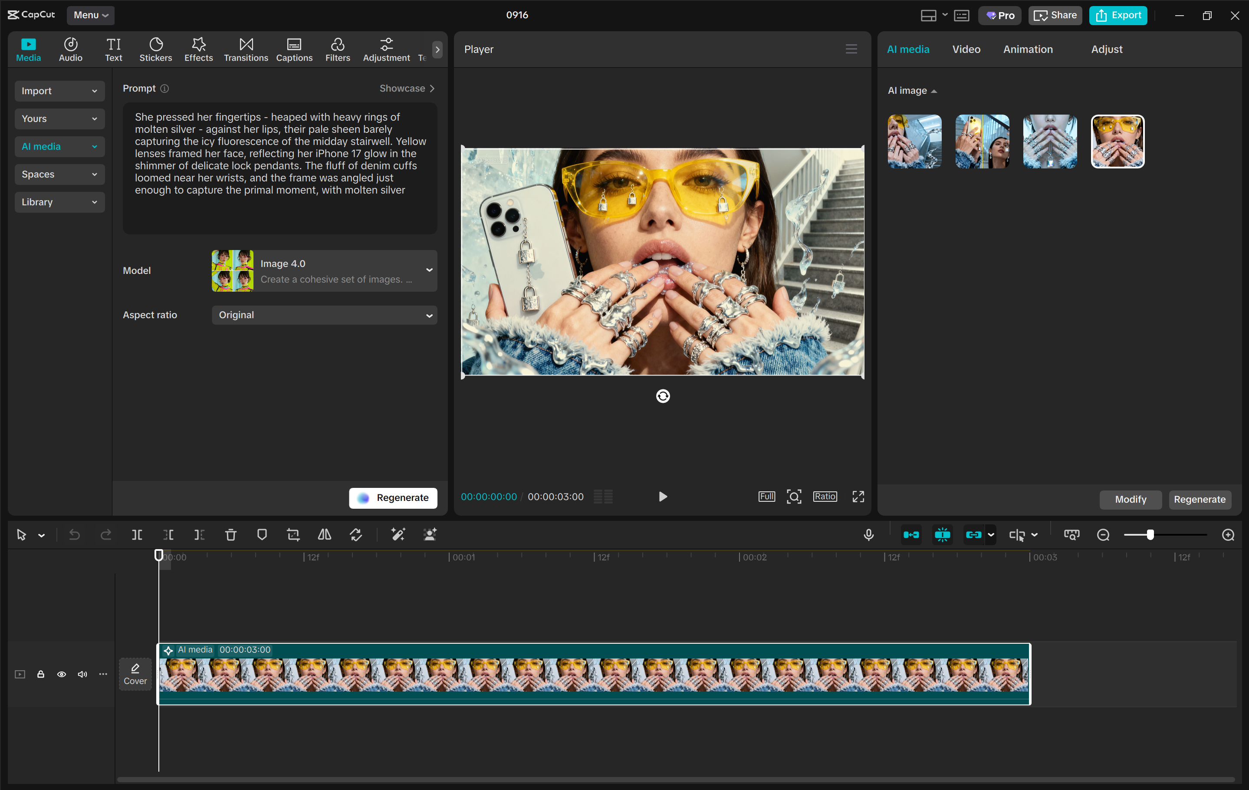Collapse the AI image results group
Screen dimensions: 1249x790
[x=934, y=90]
